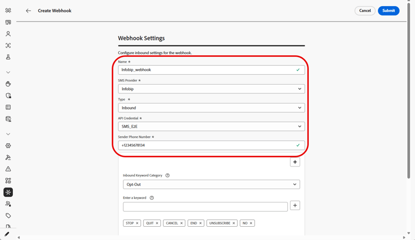
Task: Open the warning triangle alerts icon
Action: click(8, 169)
